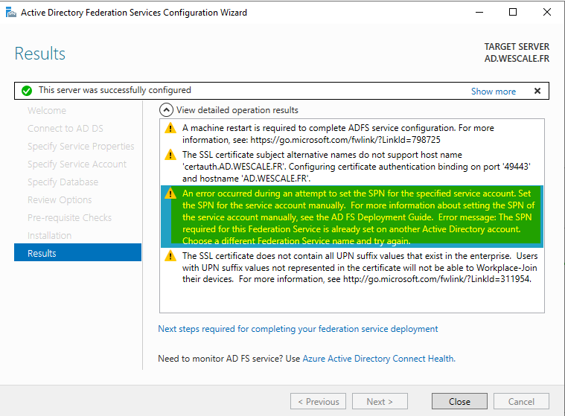Click the green success checkmark icon
The width and height of the screenshot is (565, 416).
pyautogui.click(x=27, y=91)
